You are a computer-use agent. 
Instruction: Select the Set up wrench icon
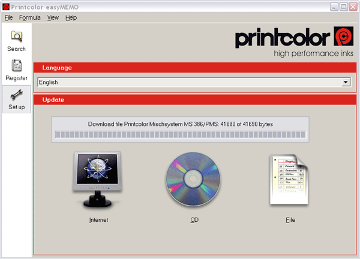click(16, 96)
